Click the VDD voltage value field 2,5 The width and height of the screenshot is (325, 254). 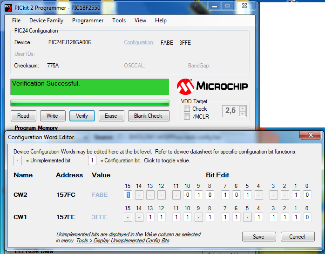click(230, 111)
